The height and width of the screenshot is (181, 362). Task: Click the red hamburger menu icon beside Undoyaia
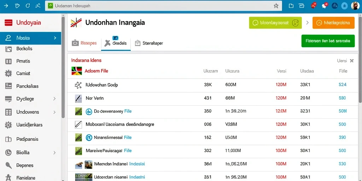8,23
